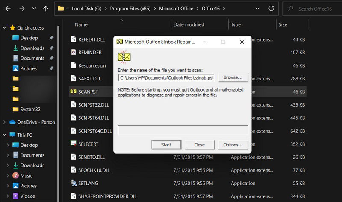Select the REMINDER file icon

point(74,52)
